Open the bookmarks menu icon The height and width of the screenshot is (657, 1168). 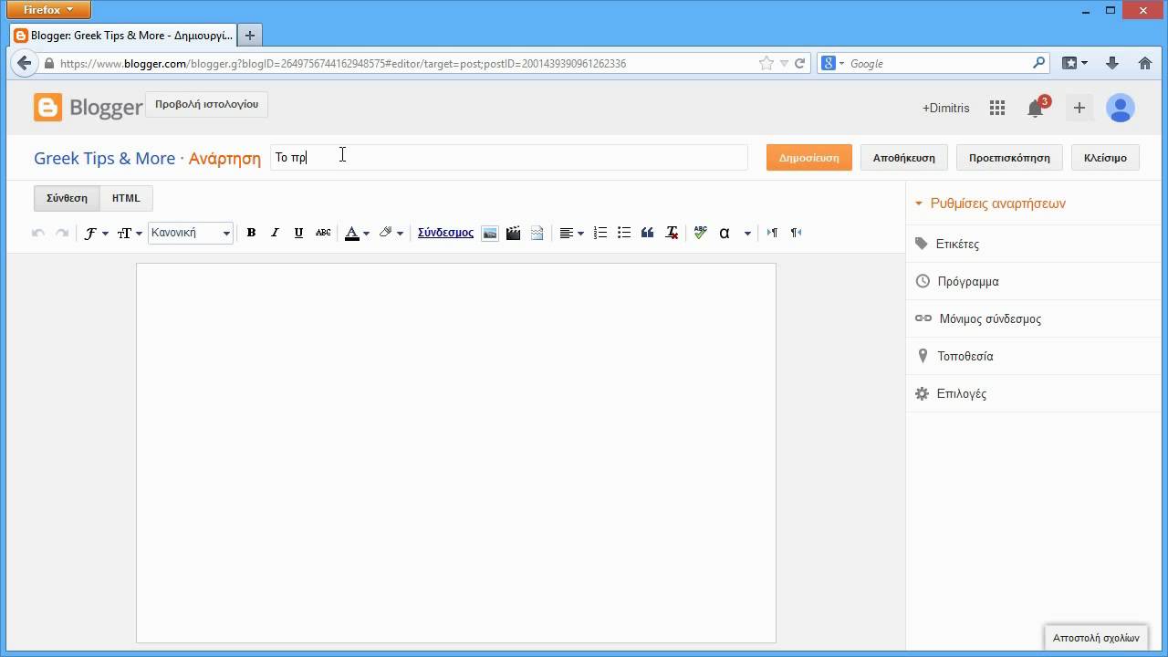[x=1075, y=64]
